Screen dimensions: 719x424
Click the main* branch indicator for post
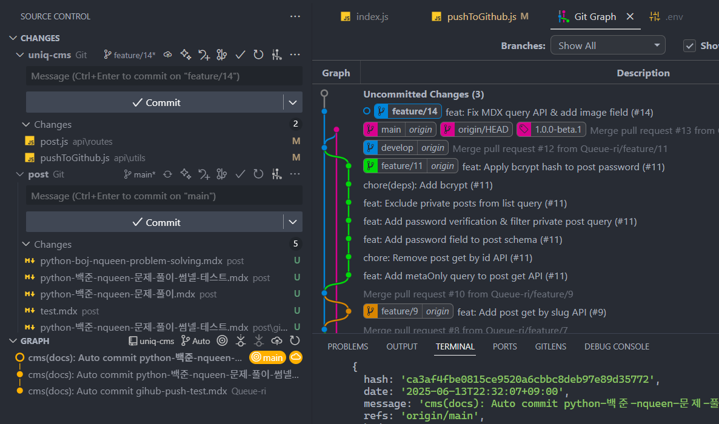pos(140,174)
